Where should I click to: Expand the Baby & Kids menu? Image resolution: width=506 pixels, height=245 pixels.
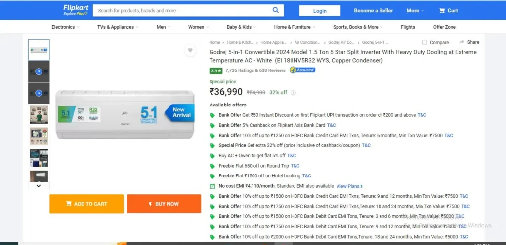click(241, 27)
